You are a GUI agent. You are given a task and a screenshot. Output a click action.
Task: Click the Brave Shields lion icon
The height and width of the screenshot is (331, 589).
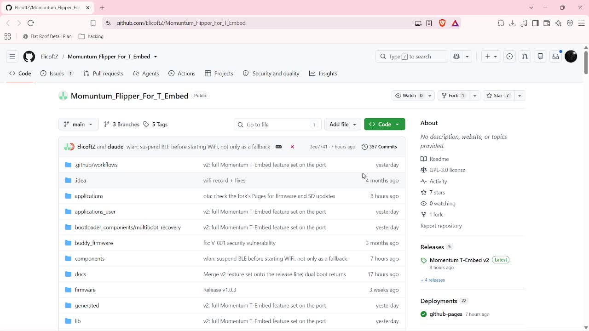(x=442, y=23)
